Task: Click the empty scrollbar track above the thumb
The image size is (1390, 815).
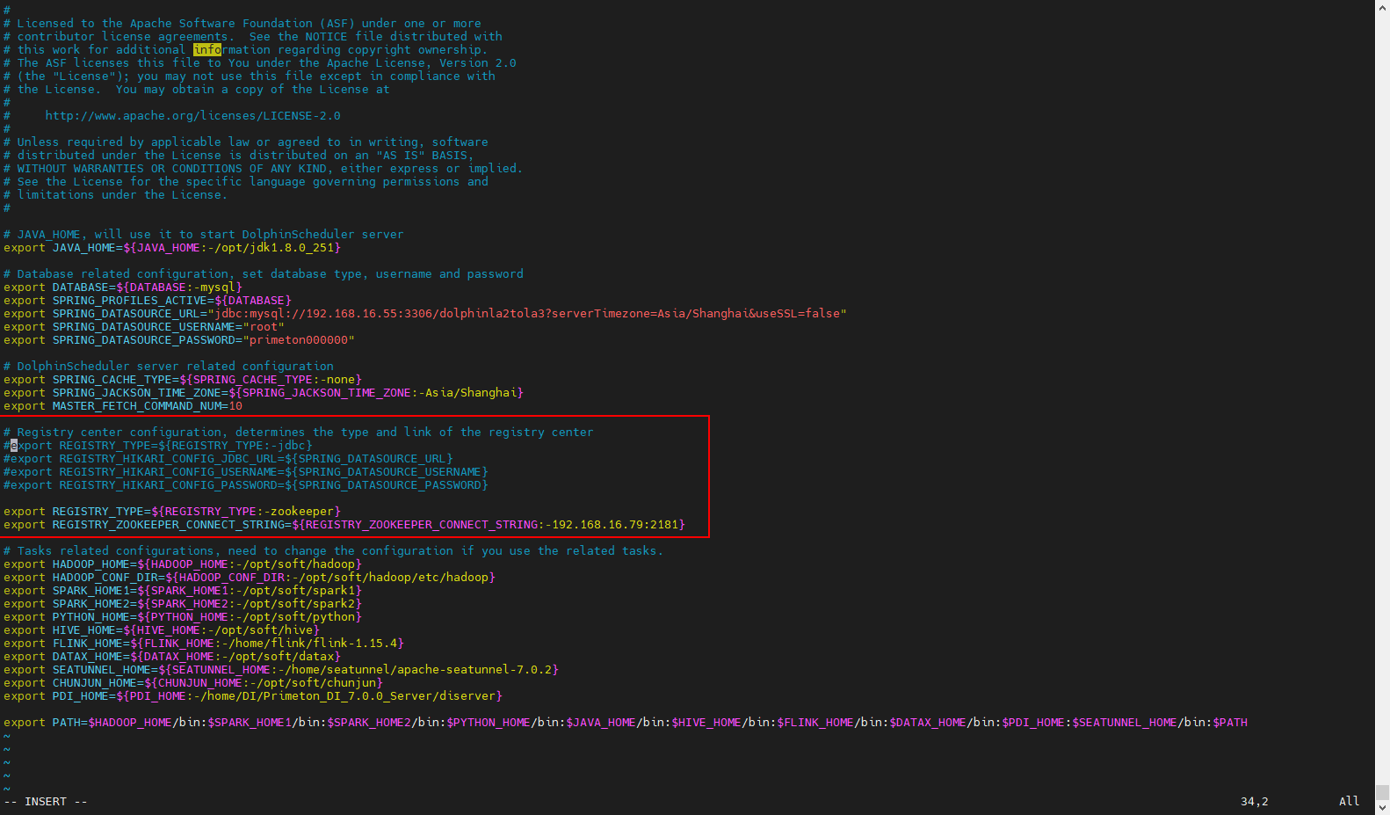Action: click(x=1382, y=396)
